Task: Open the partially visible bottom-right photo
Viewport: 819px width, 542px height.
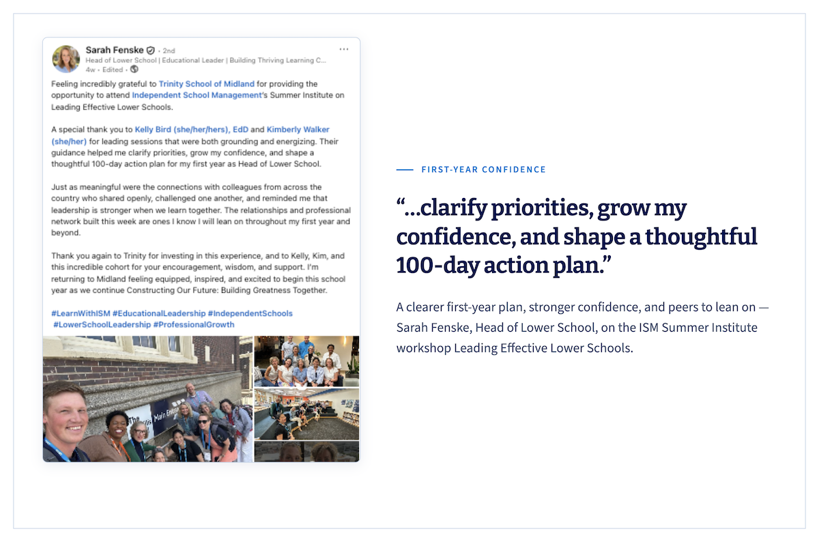Action: click(x=306, y=452)
